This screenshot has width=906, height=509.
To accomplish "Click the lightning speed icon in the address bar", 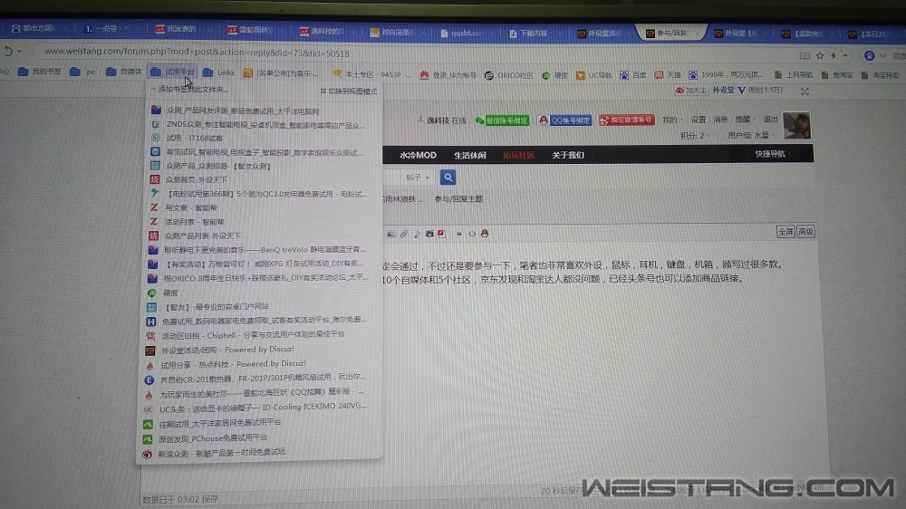I will click(834, 56).
